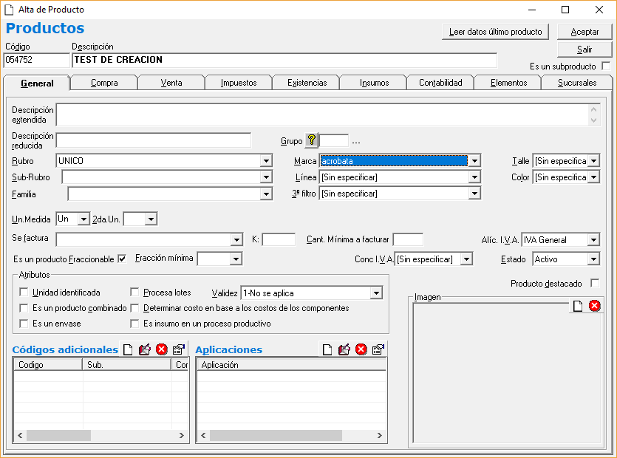Click red delete icon in Aplicaciones
Screen dimensions: 617x458
tap(361, 349)
